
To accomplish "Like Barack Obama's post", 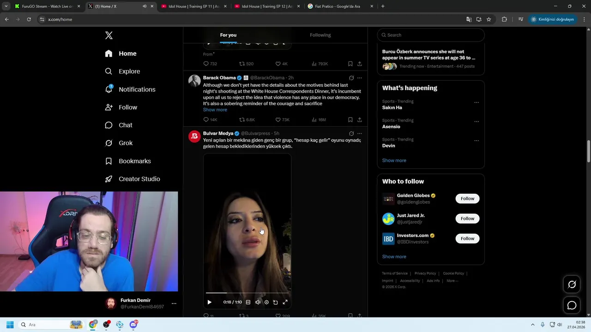I will pyautogui.click(x=283, y=119).
